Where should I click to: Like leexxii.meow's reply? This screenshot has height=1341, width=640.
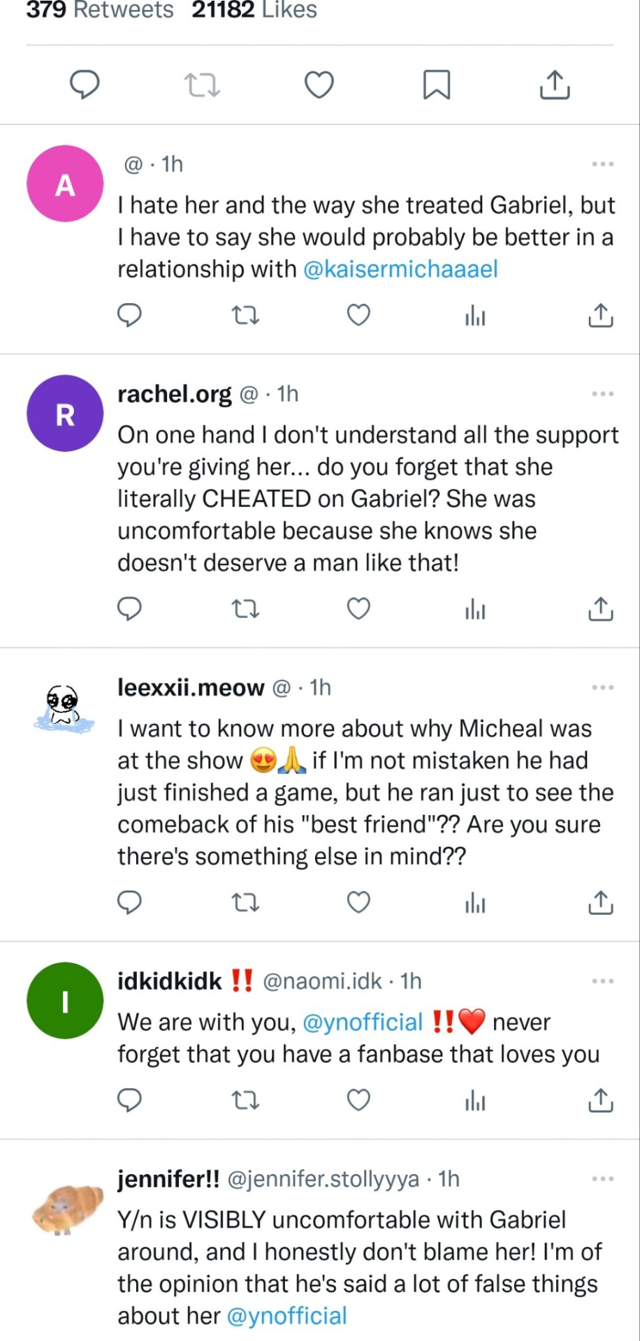358,902
